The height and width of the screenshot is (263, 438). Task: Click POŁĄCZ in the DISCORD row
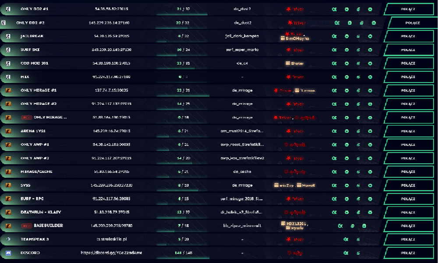click(408, 253)
